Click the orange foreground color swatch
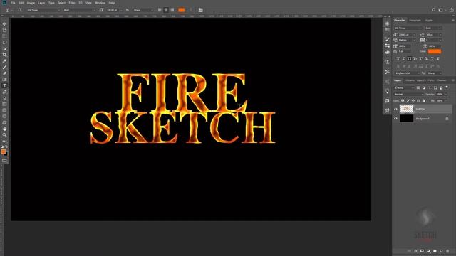Image resolution: width=456 pixels, height=256 pixels. coord(3,151)
